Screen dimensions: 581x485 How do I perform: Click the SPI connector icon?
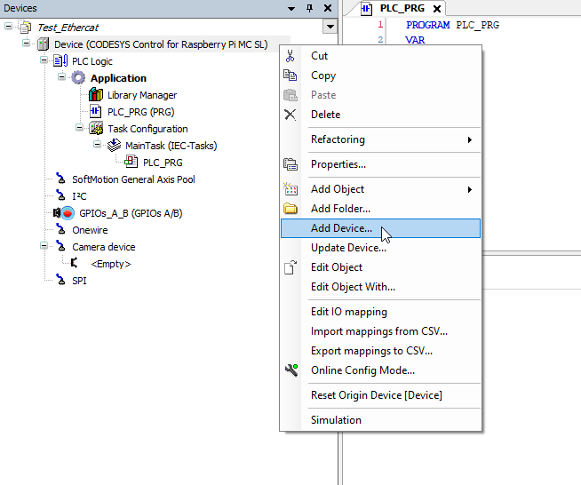point(60,280)
